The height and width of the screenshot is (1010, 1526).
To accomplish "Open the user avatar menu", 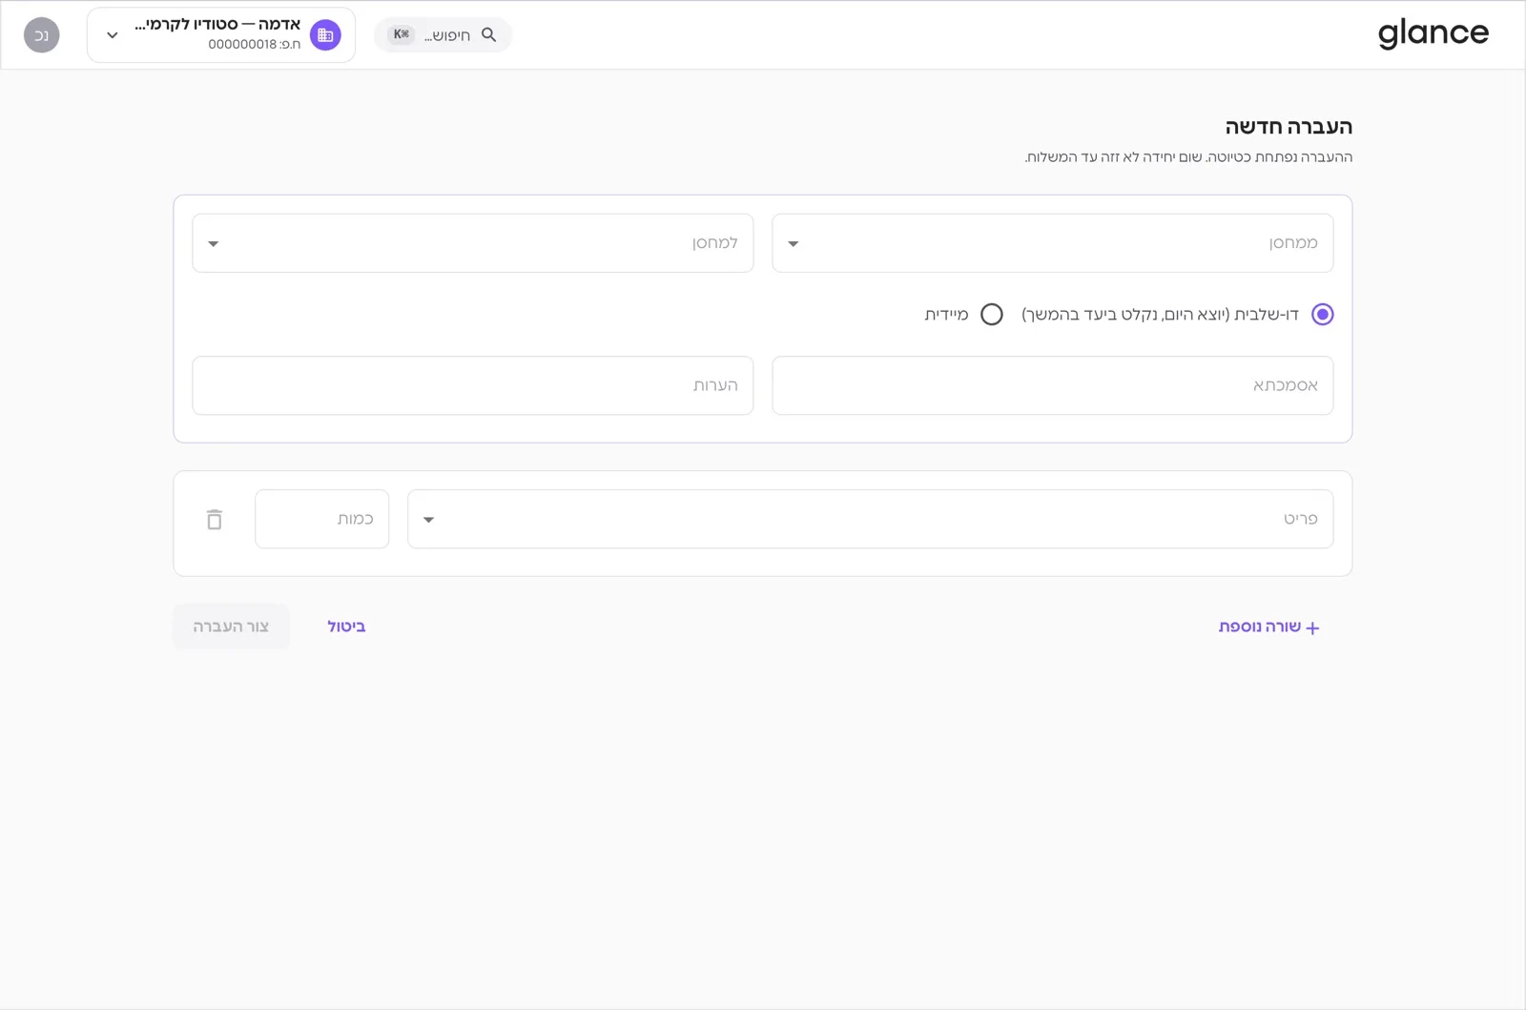I will [x=42, y=35].
